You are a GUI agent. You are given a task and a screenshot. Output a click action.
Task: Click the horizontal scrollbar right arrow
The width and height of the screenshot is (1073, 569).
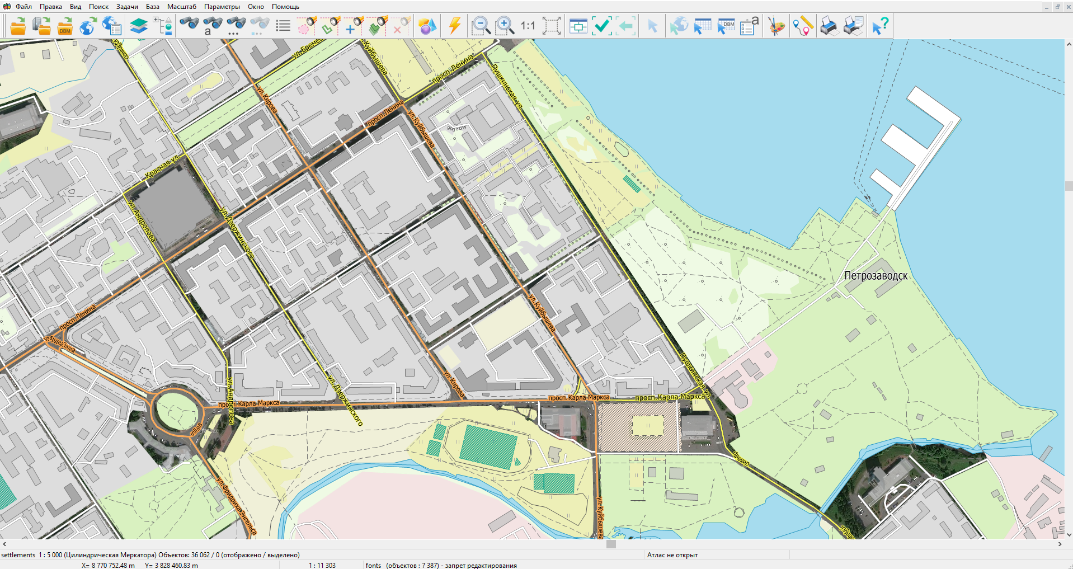pos(1060,544)
